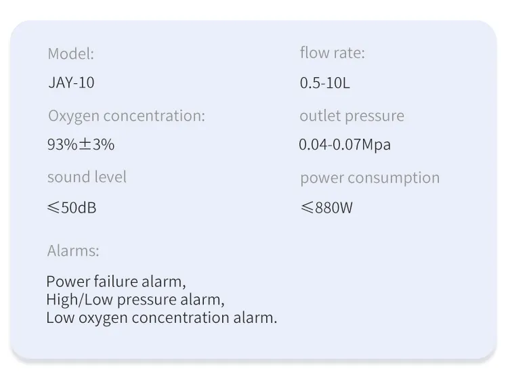Viewport: 508px width, 377px height.
Task: Click the ≤ symbol before 880W
Action: [307, 207]
